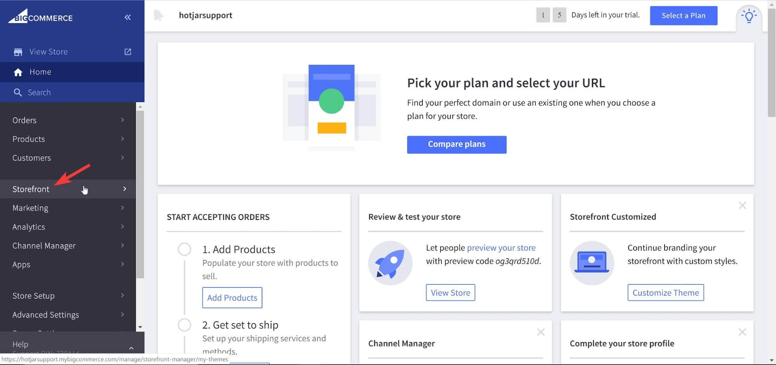Expand Storefront menu chevron
Image resolution: width=776 pixels, height=365 pixels.
point(124,189)
